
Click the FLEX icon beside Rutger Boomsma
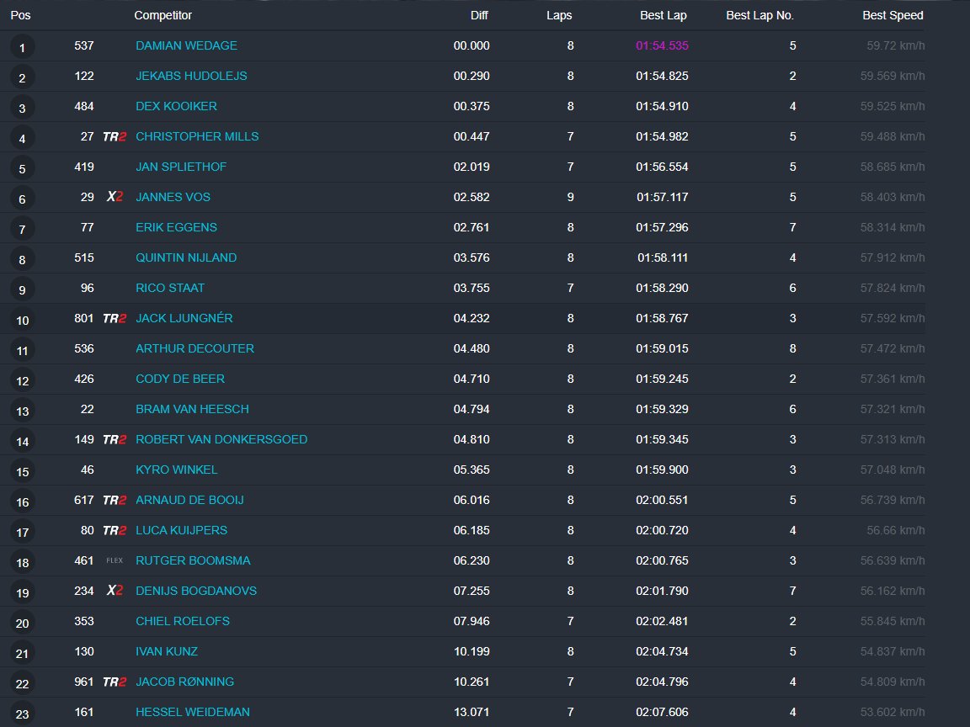[115, 560]
